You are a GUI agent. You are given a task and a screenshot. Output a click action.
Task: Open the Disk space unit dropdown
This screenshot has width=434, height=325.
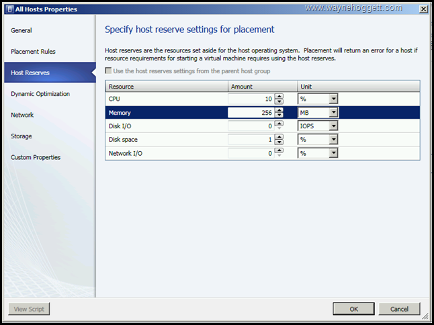pos(333,140)
